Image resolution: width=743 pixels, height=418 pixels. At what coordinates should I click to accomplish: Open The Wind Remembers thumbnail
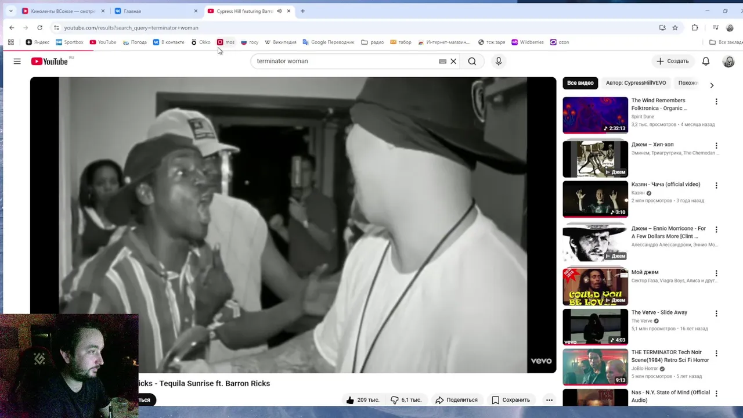[595, 115]
